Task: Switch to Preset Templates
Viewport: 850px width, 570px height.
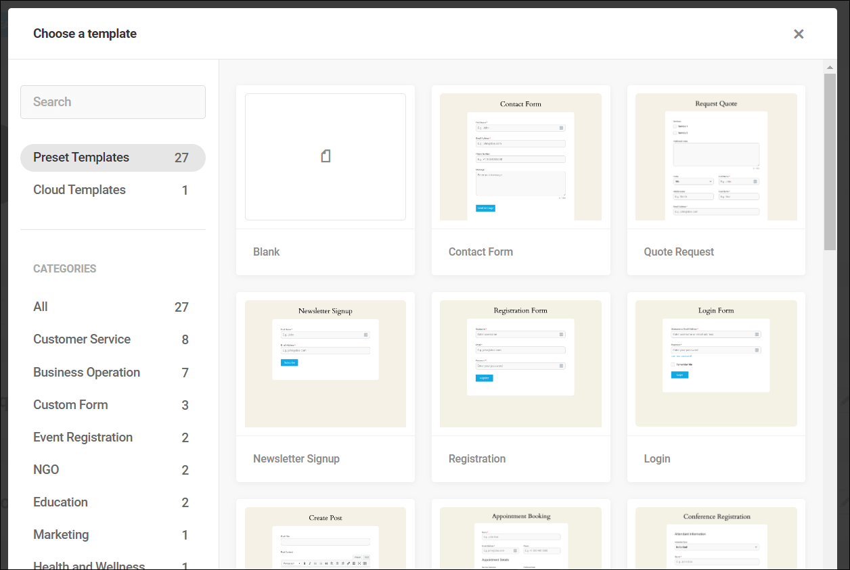Action: pyautogui.click(x=82, y=157)
